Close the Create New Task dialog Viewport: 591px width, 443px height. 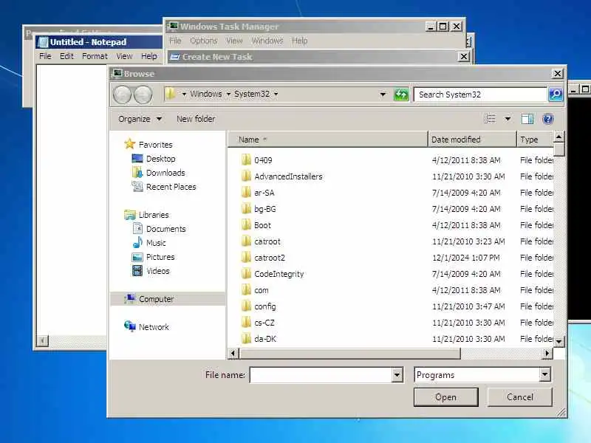click(x=464, y=57)
